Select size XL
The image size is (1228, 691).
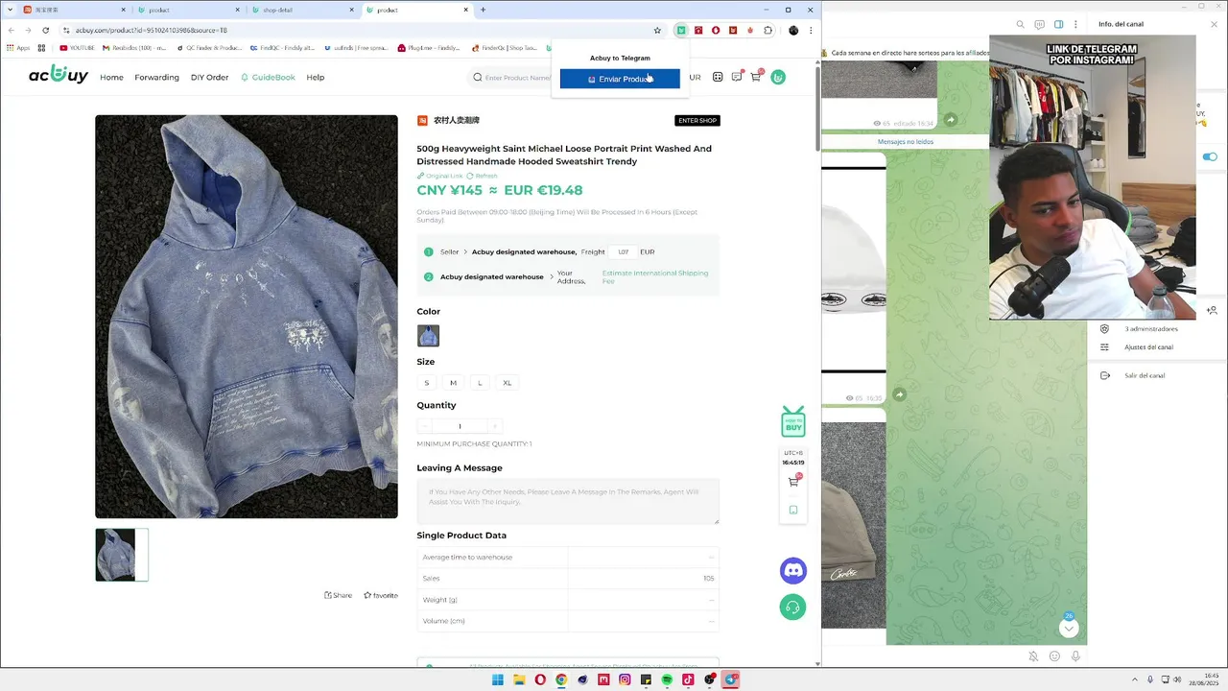point(508,383)
